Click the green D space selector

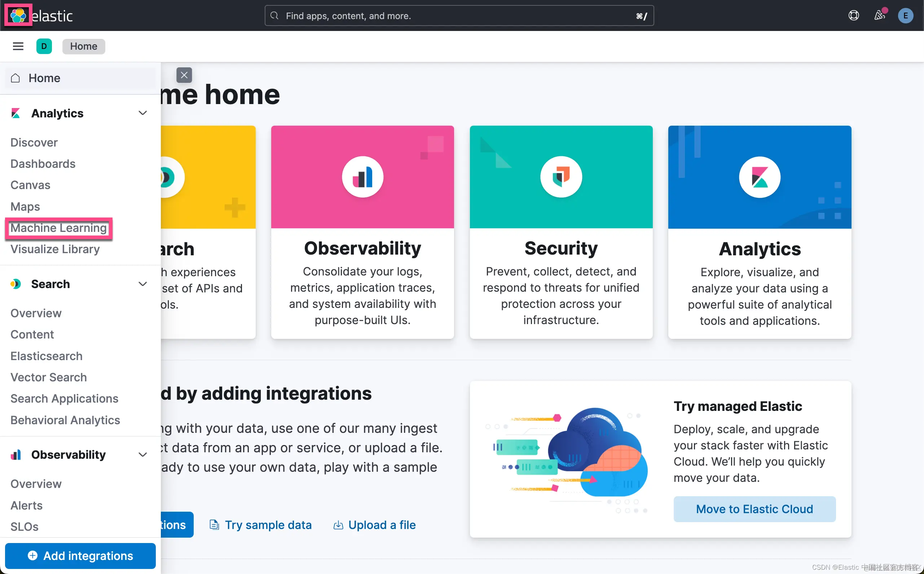click(x=44, y=46)
